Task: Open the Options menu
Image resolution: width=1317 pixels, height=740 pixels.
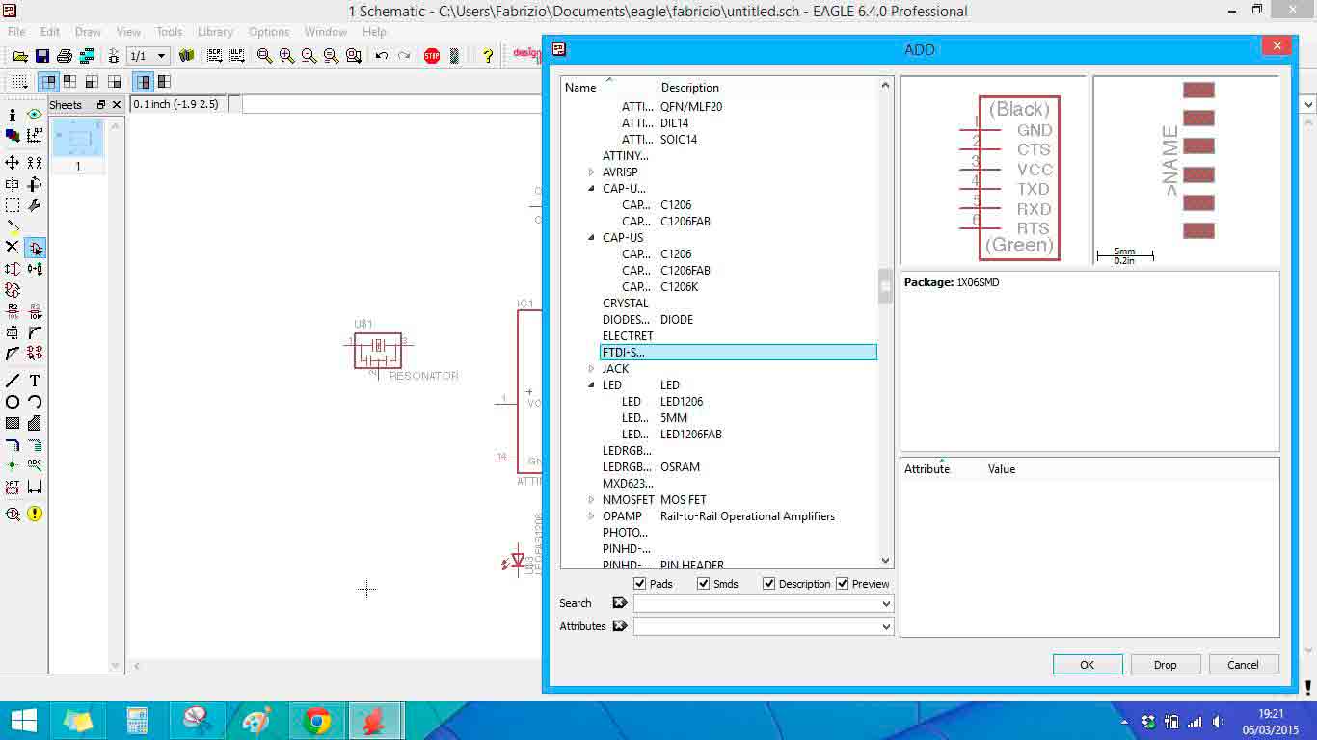Action: tap(269, 32)
